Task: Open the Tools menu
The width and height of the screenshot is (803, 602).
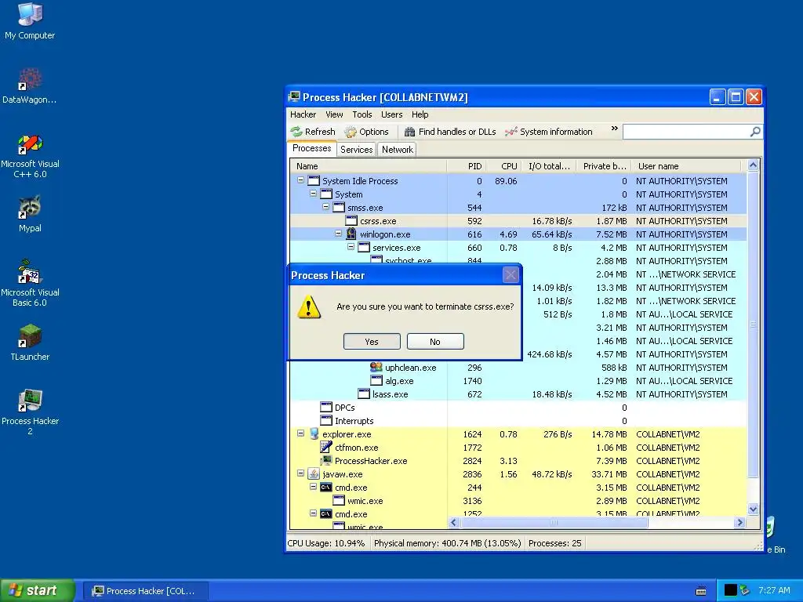Action: pos(362,114)
